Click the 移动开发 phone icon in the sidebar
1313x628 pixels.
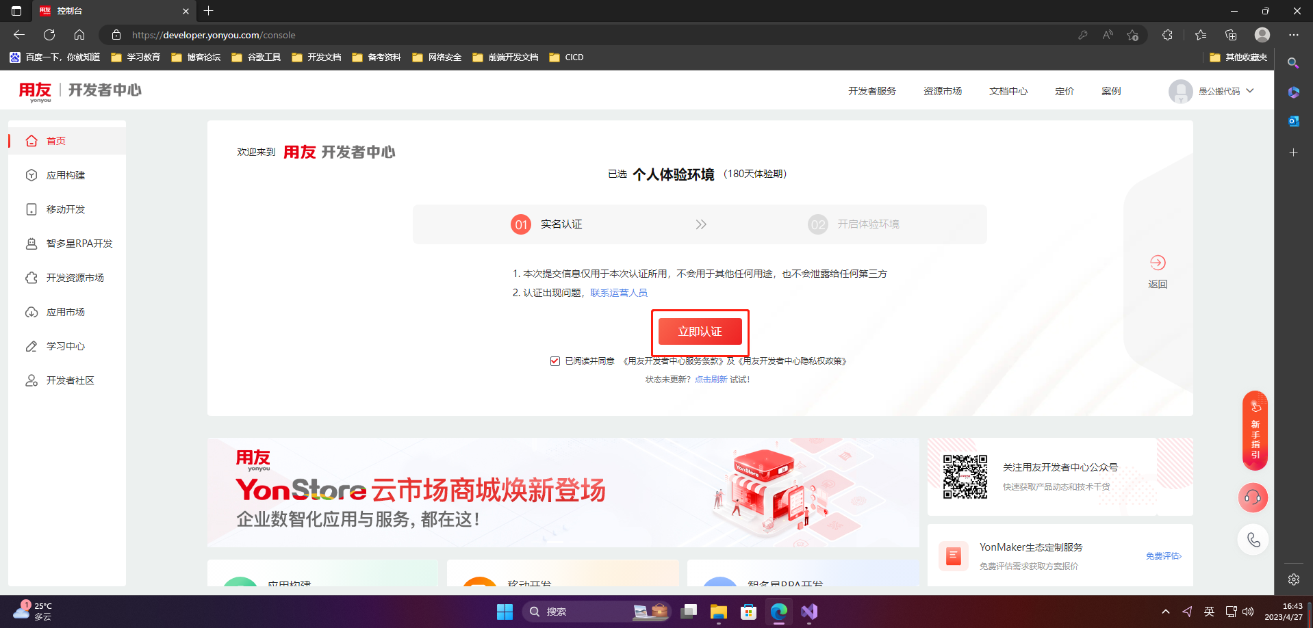(31, 209)
